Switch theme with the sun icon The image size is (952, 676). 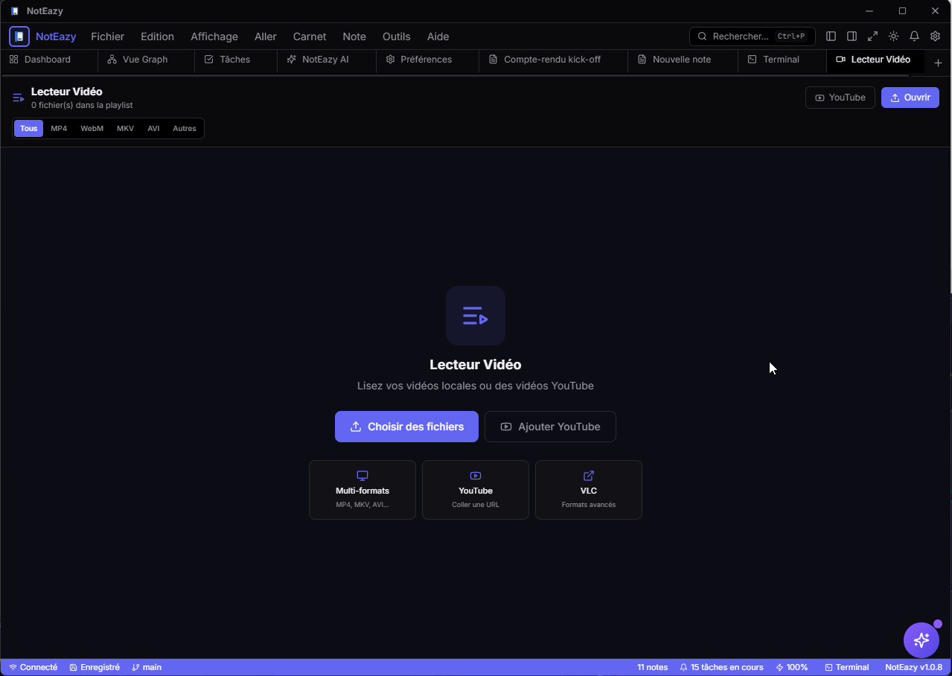(x=894, y=36)
